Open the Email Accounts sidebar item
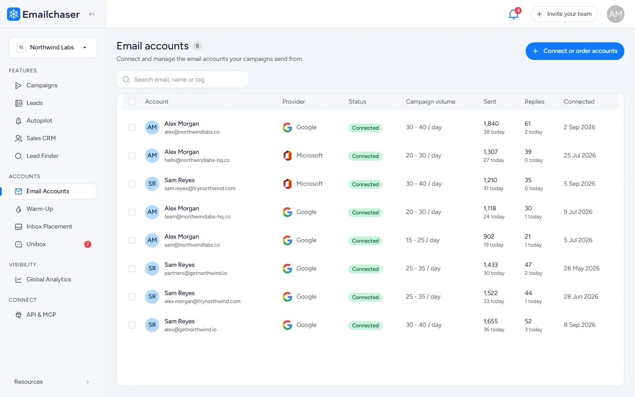635x397 pixels. tap(52, 191)
